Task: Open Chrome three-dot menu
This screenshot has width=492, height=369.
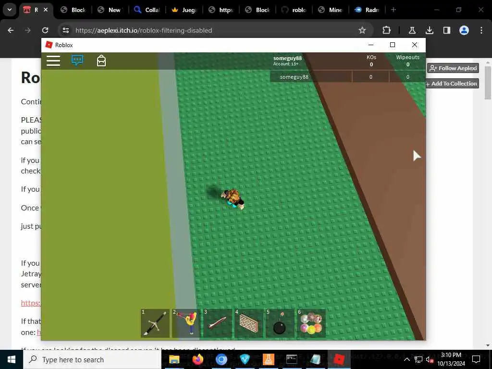Action: (481, 30)
